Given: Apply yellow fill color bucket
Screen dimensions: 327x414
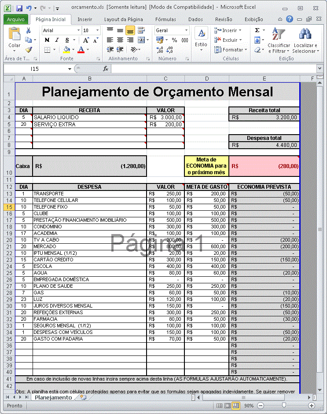Looking at the screenshot, I should [66, 50].
